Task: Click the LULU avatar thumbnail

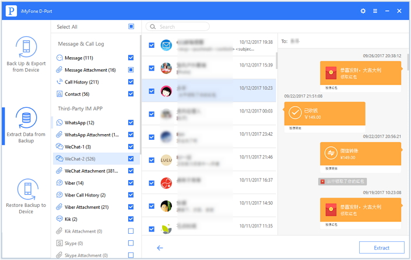Action: [166, 160]
